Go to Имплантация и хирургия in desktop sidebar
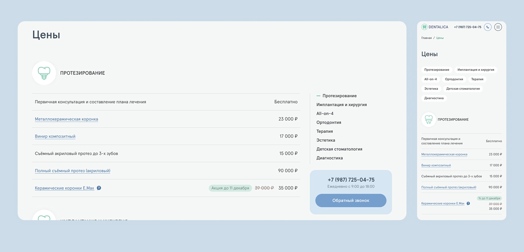The image size is (524, 252). [x=342, y=105]
